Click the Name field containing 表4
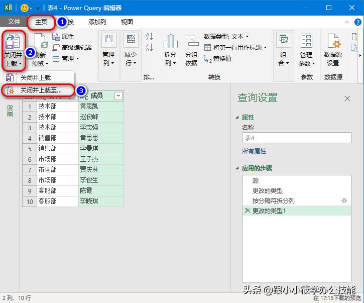 [296, 138]
